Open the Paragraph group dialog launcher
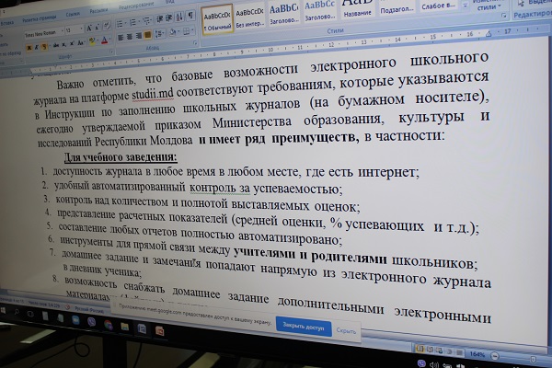 pyautogui.click(x=195, y=42)
